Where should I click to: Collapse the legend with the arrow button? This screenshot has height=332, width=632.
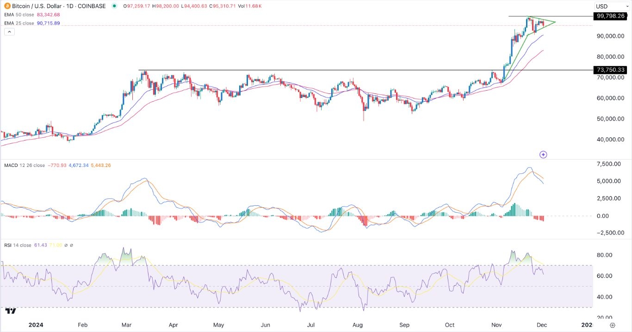9,31
